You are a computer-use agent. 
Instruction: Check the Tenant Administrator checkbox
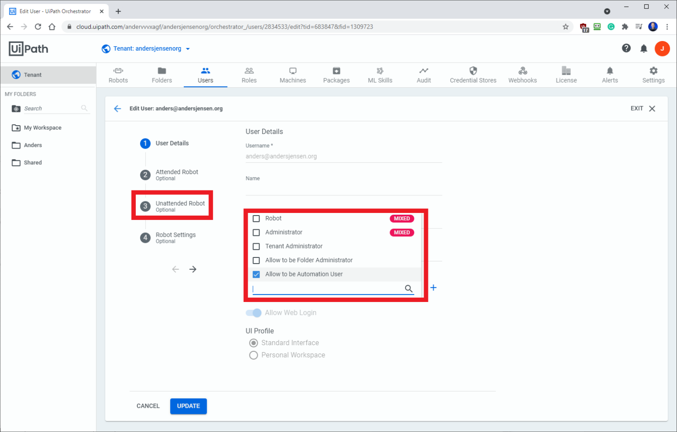[256, 246]
